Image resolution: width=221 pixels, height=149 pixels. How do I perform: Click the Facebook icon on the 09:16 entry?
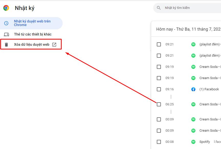coord(193,89)
